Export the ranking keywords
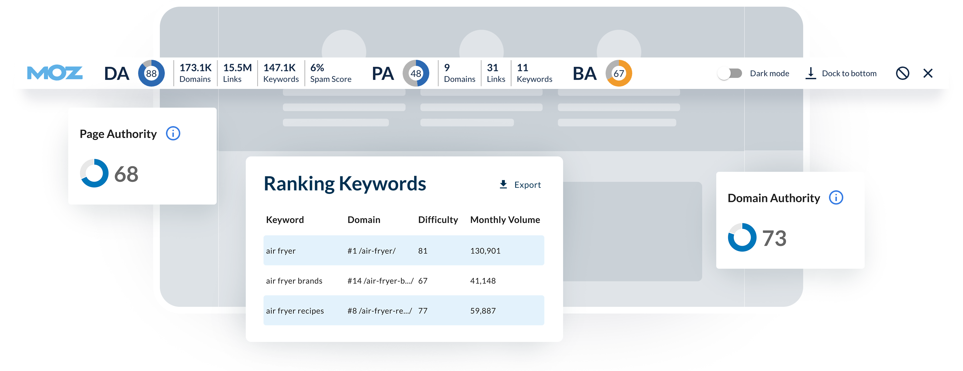This screenshot has height=371, width=963. click(520, 184)
